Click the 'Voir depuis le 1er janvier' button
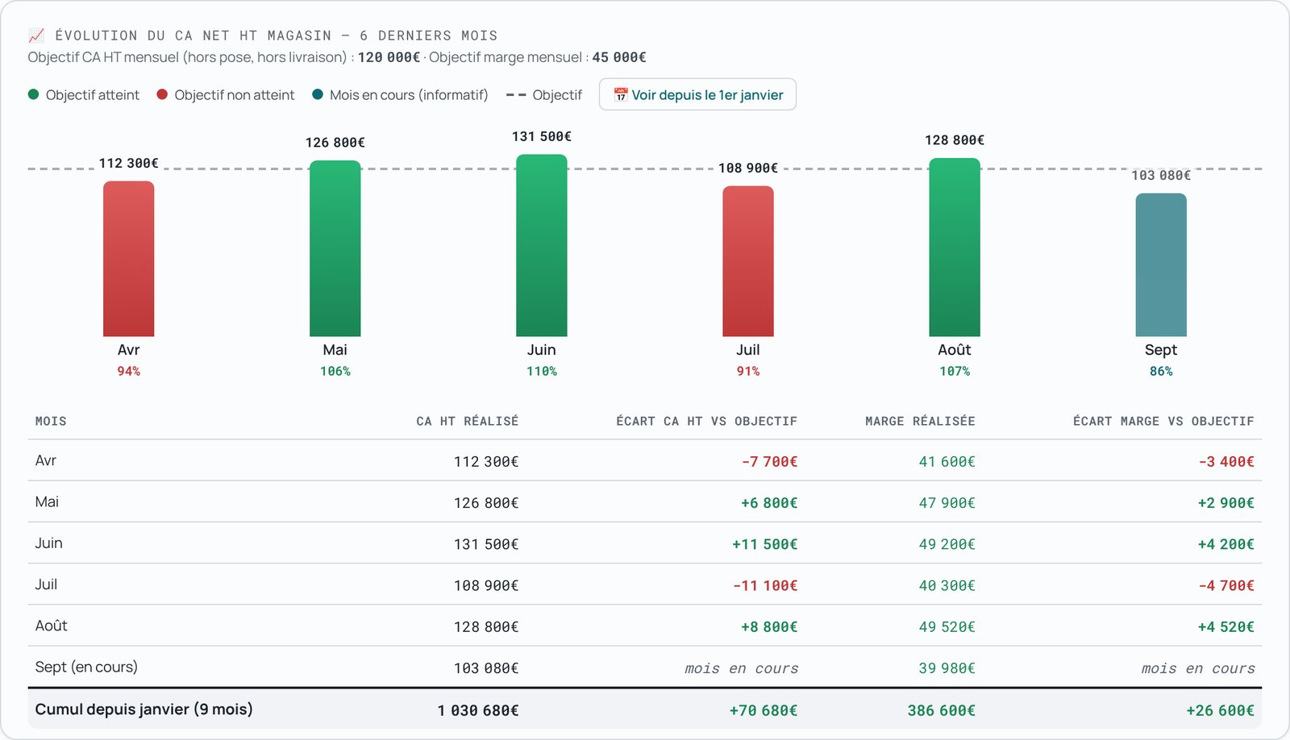 coord(697,94)
